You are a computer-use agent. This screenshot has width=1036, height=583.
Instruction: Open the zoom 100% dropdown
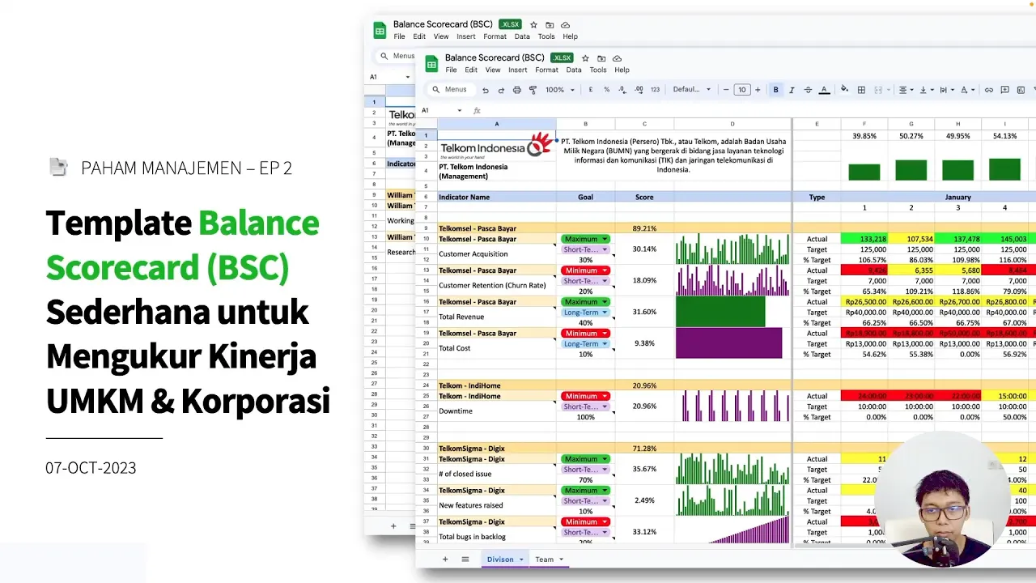click(558, 90)
